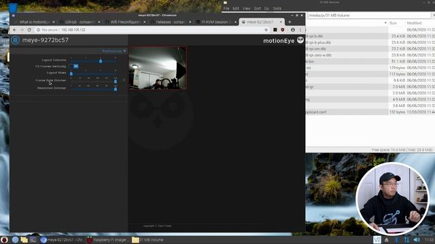435x244 pixels.
Task: Collapse the Preferences section
Action: [114, 52]
